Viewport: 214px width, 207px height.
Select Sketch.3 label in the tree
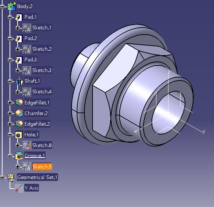tap(42, 70)
